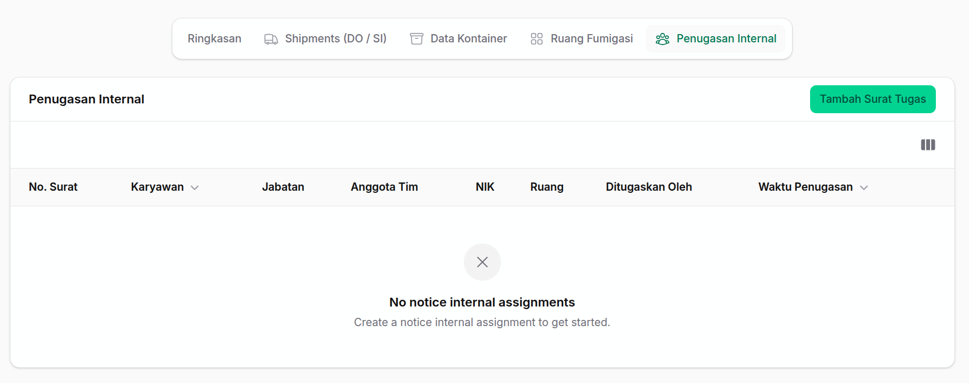Click the "No notice internal assignments" heading

[482, 302]
